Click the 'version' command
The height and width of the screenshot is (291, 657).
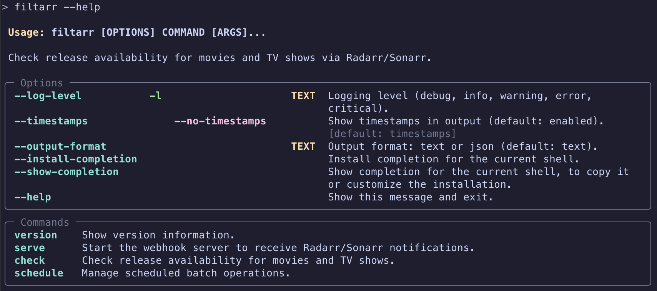[36, 235]
